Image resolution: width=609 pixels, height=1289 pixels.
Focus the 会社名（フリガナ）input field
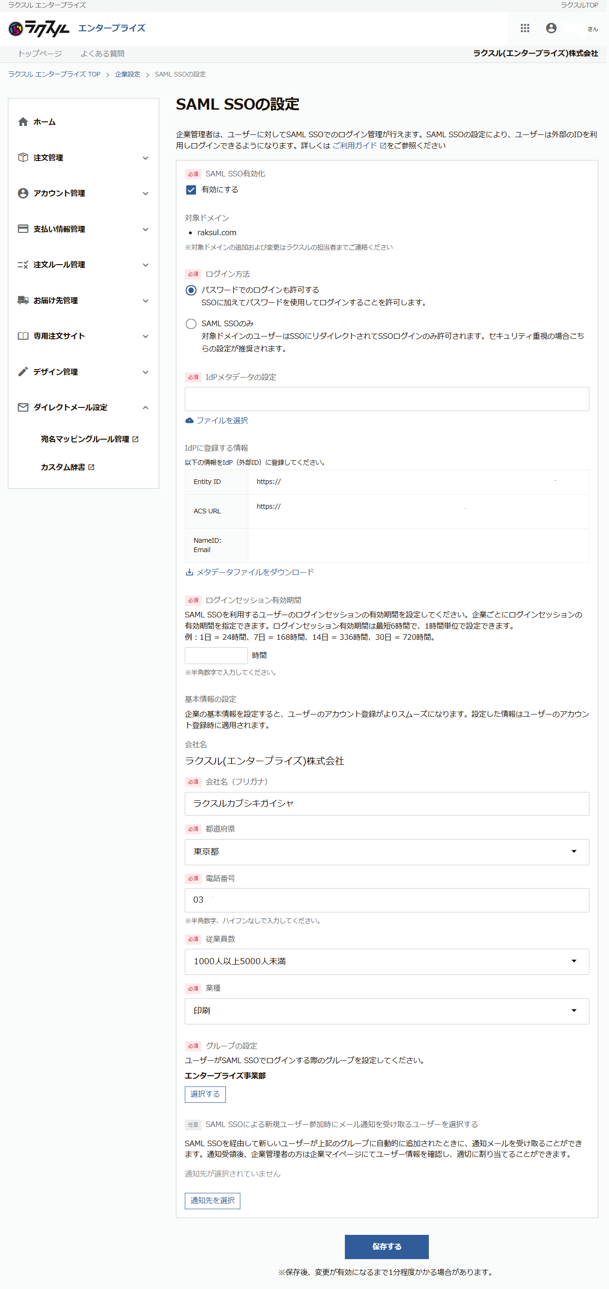click(x=386, y=804)
